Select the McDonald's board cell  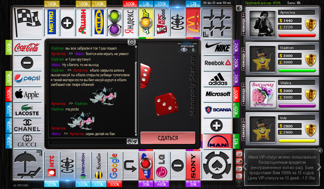193,22
